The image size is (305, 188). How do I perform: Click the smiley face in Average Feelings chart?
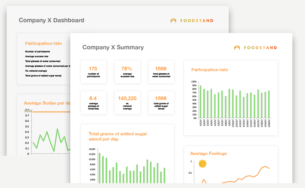[203, 164]
